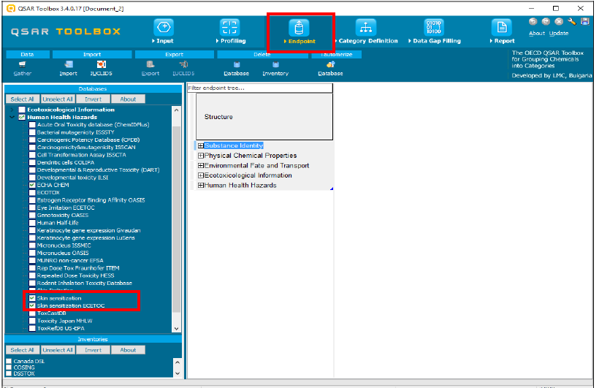
Task: Open the Report module icon
Action: pyautogui.click(x=502, y=27)
